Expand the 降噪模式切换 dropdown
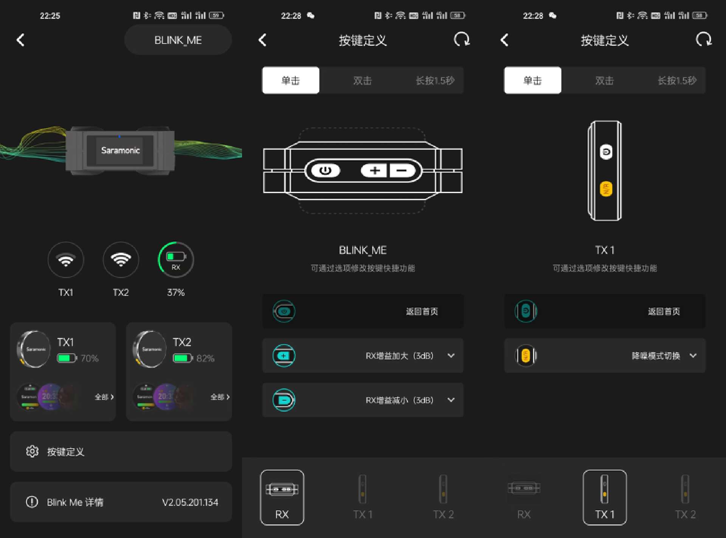This screenshot has width=726, height=538. (693, 356)
